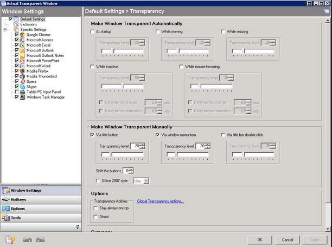This screenshot has width=332, height=247.
Task: Click the Apply button
Action: [315, 240]
